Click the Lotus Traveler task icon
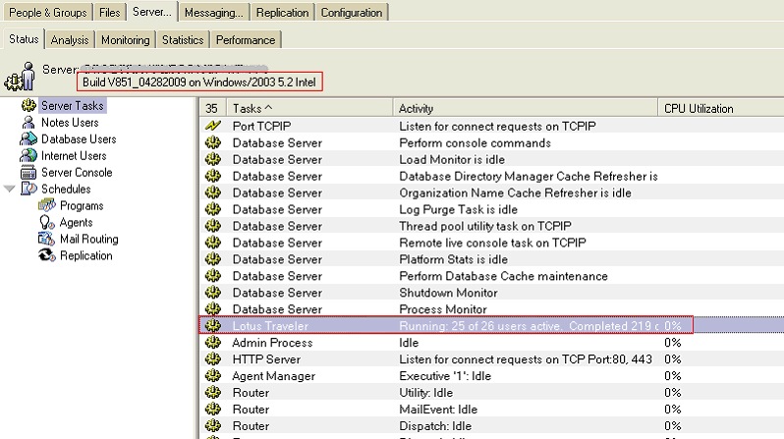The height and width of the screenshot is (439, 784). point(212,325)
